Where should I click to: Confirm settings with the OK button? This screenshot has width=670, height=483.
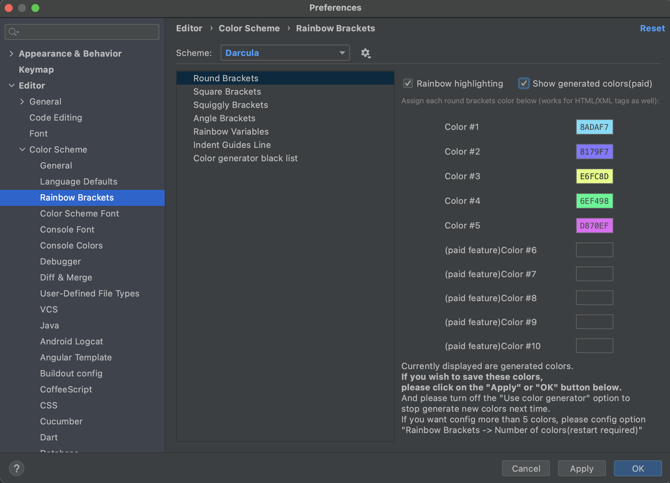pyautogui.click(x=638, y=468)
